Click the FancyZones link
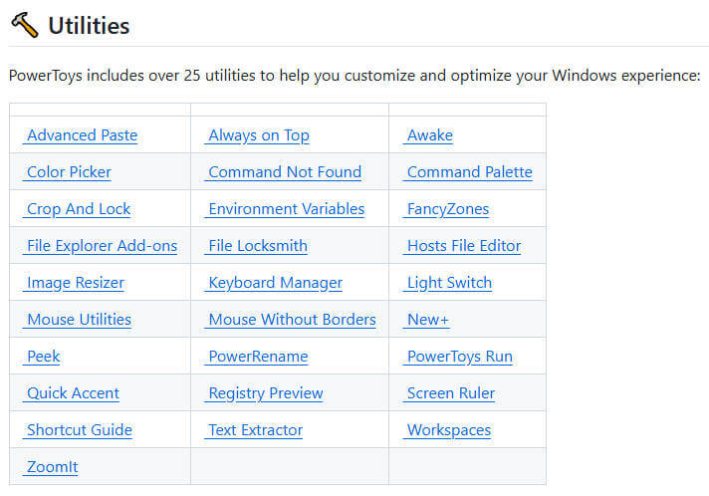The image size is (709, 496). [x=446, y=209]
